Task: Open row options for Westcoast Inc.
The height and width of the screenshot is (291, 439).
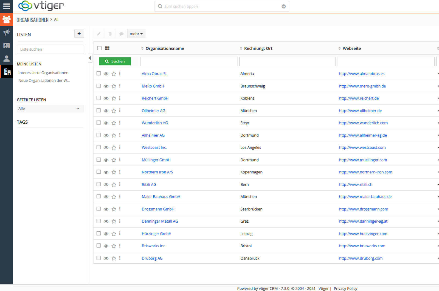Action: coord(120,147)
